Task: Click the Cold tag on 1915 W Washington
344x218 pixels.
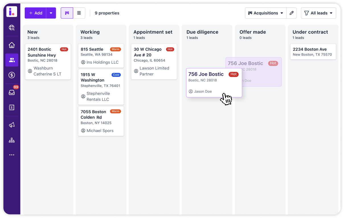Action: (116, 75)
